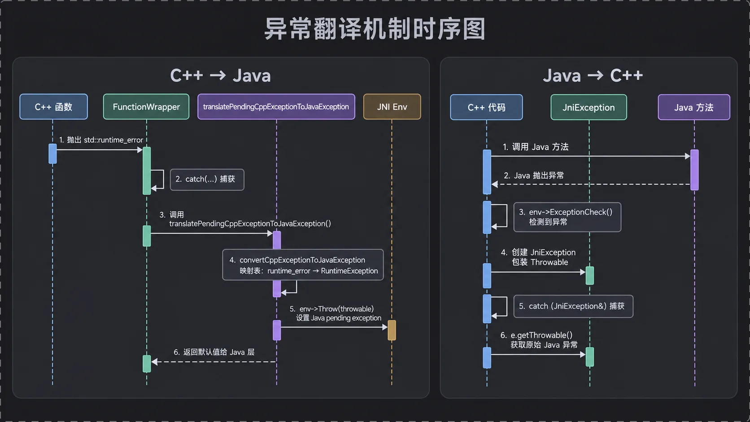
Task: Select the Java → C++ section heading
Action: click(593, 75)
